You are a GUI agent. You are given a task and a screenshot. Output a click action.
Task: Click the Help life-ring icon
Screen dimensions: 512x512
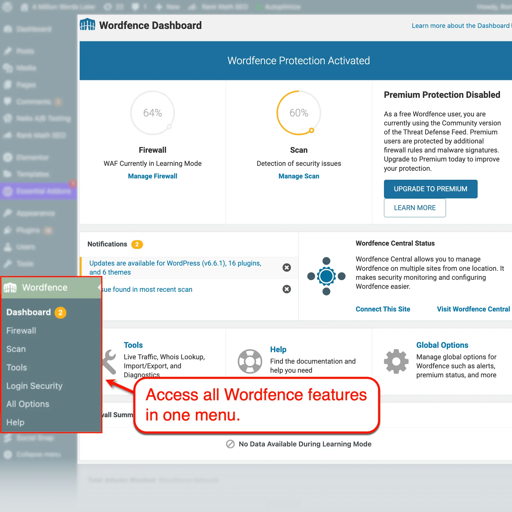coord(250,361)
